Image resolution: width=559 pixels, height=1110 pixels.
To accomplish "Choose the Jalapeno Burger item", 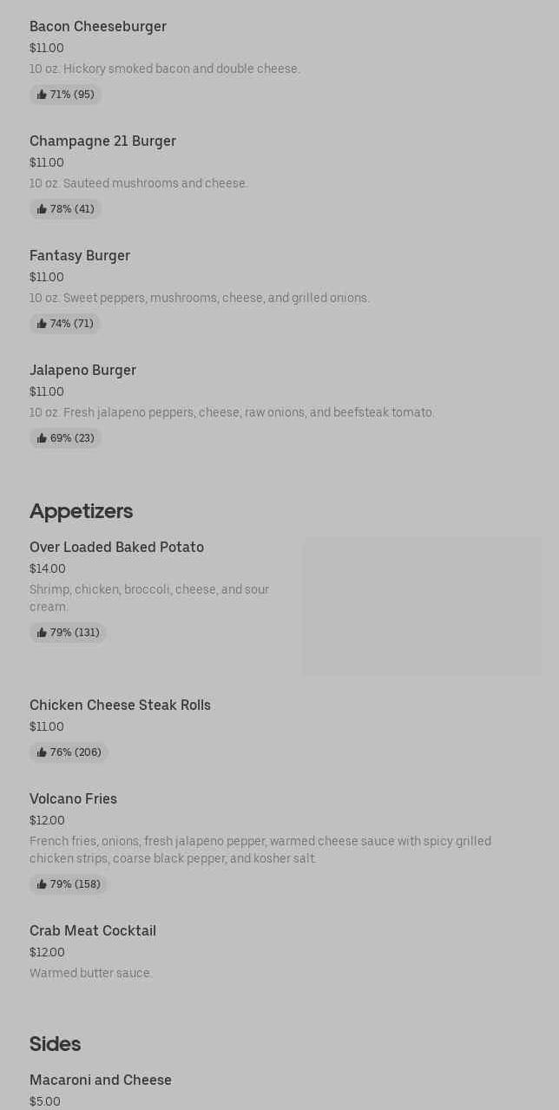I will (82, 371).
